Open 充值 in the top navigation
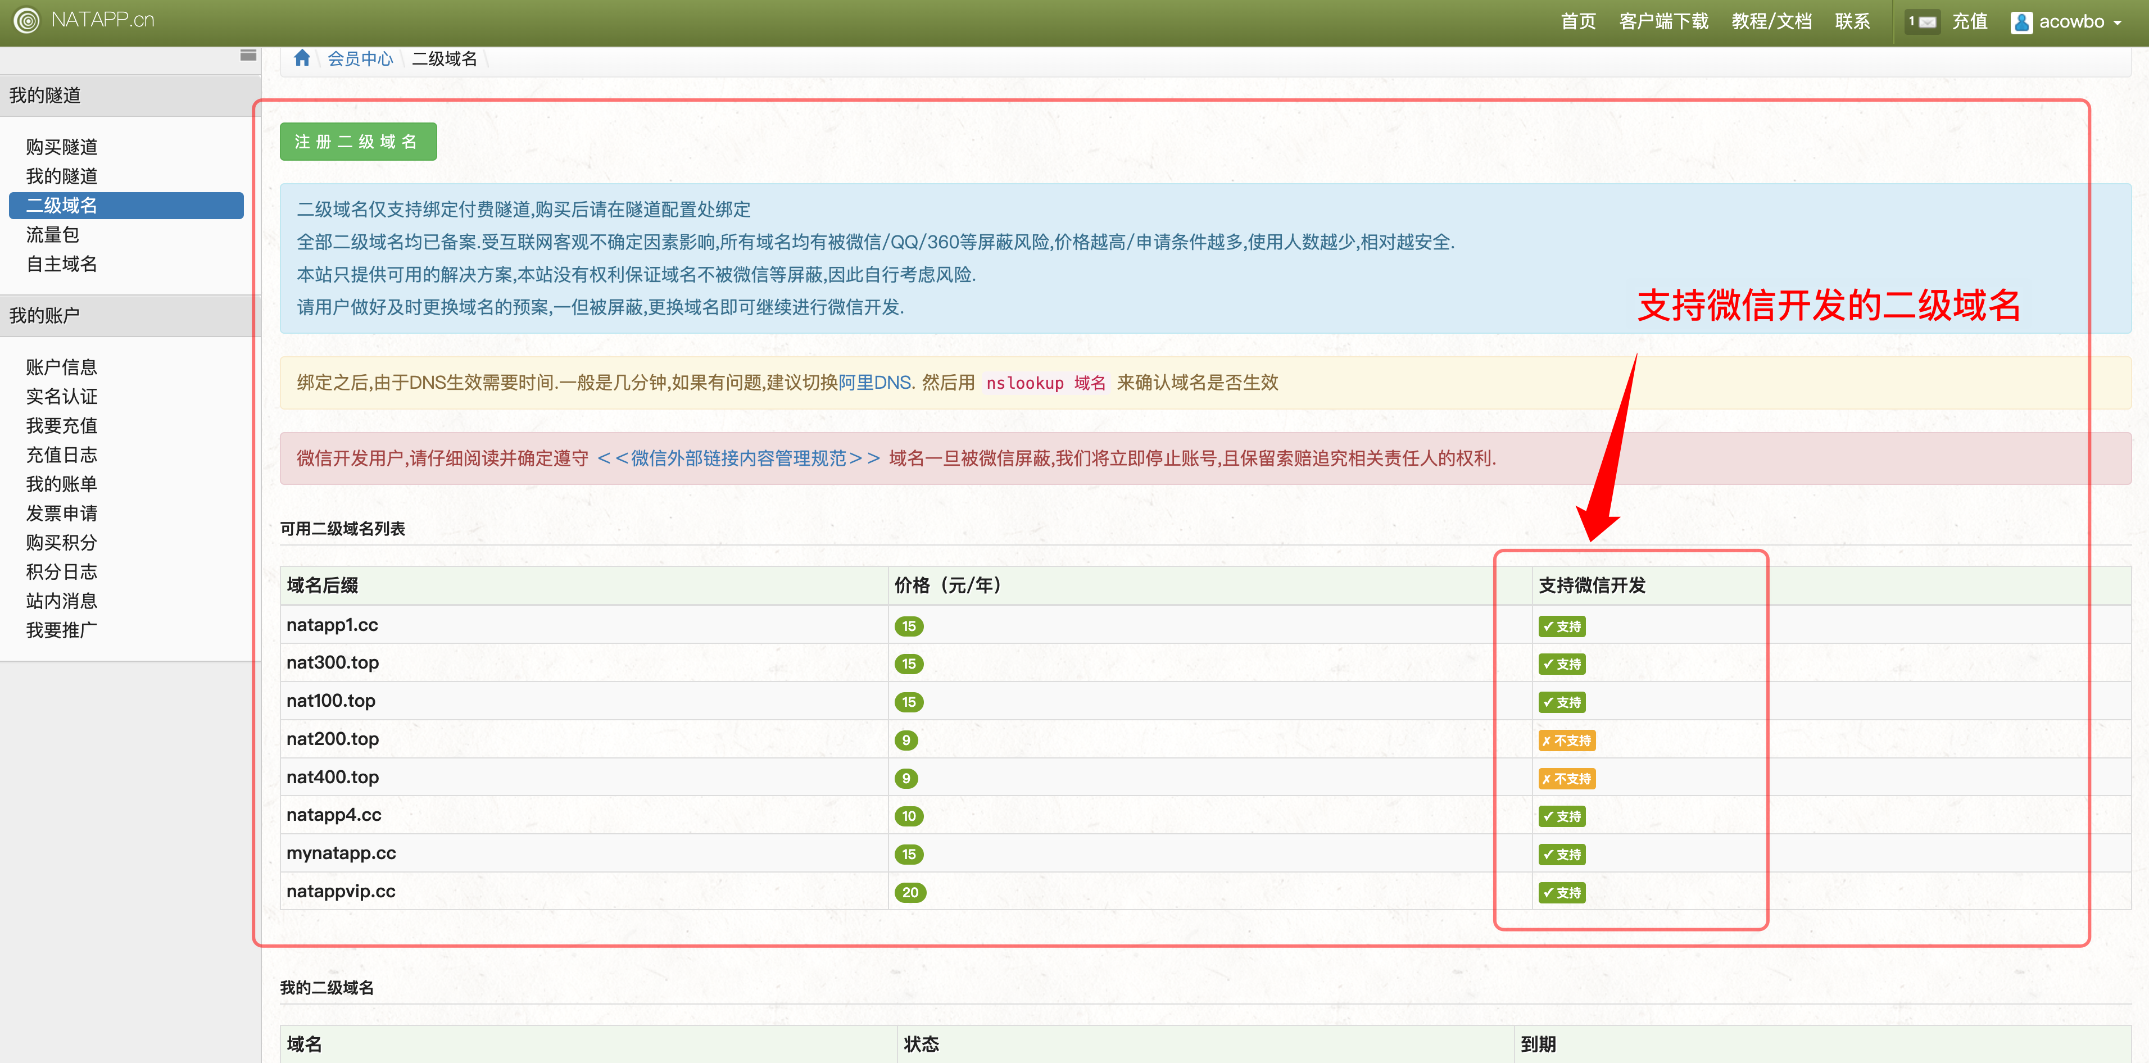 coord(1970,22)
